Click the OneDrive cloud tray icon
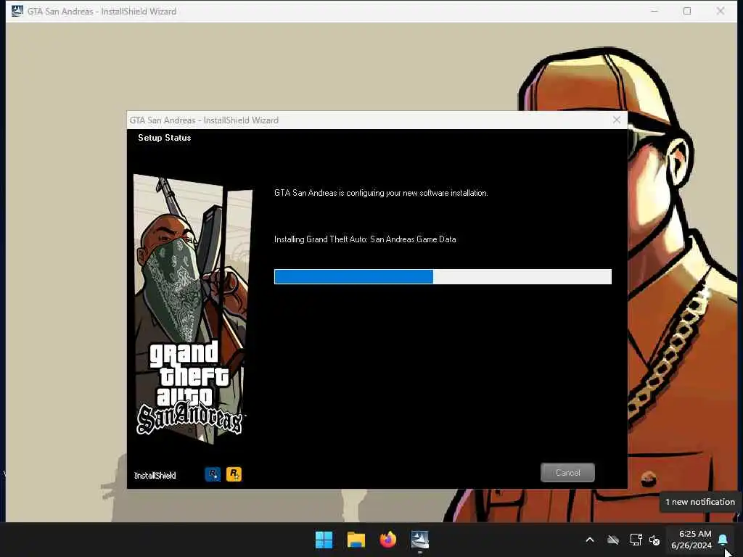 tap(613, 540)
